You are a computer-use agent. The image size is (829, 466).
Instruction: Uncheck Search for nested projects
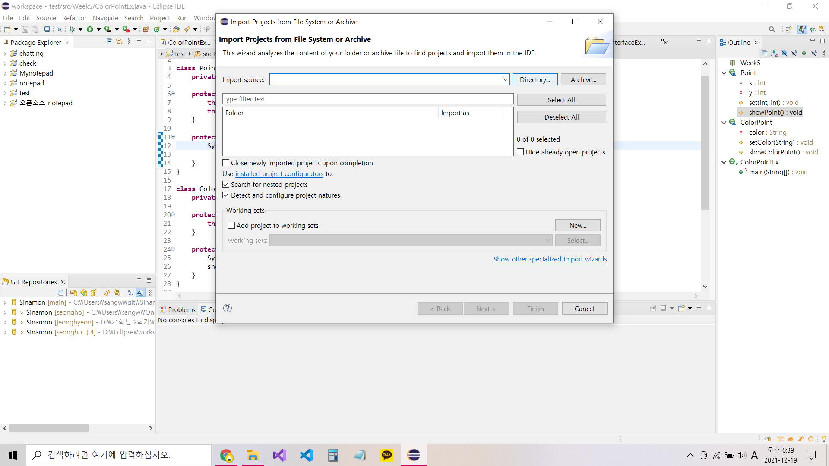click(x=226, y=184)
